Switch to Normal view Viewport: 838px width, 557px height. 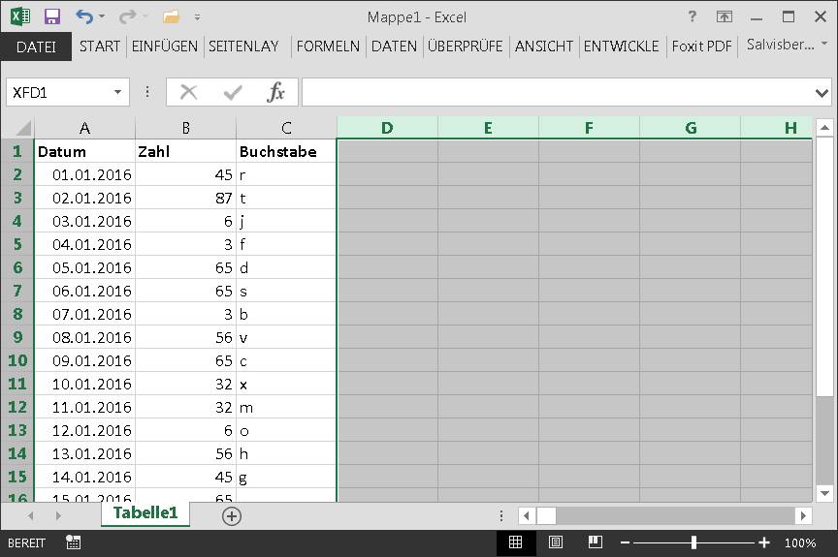coord(516,542)
